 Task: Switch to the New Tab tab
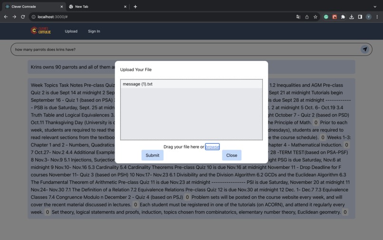click(98, 7)
